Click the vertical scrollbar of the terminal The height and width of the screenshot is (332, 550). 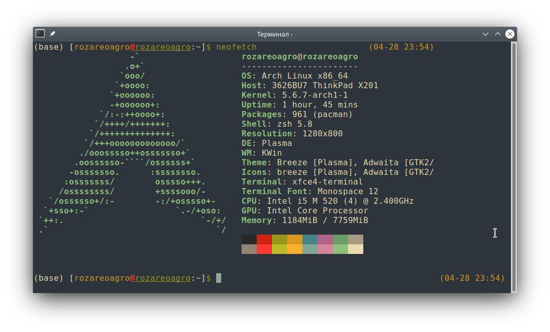[x=514, y=167]
